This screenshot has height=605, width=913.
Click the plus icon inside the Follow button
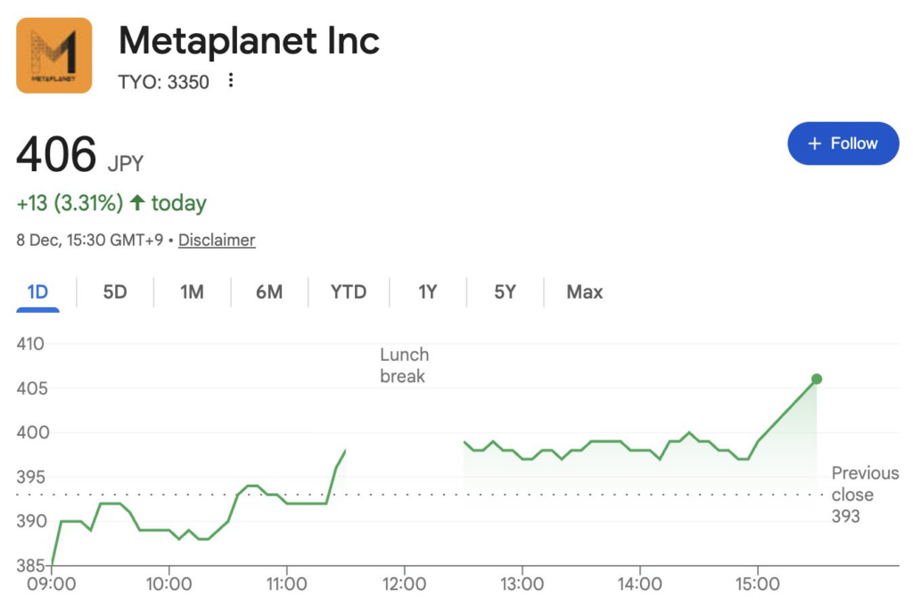point(814,143)
